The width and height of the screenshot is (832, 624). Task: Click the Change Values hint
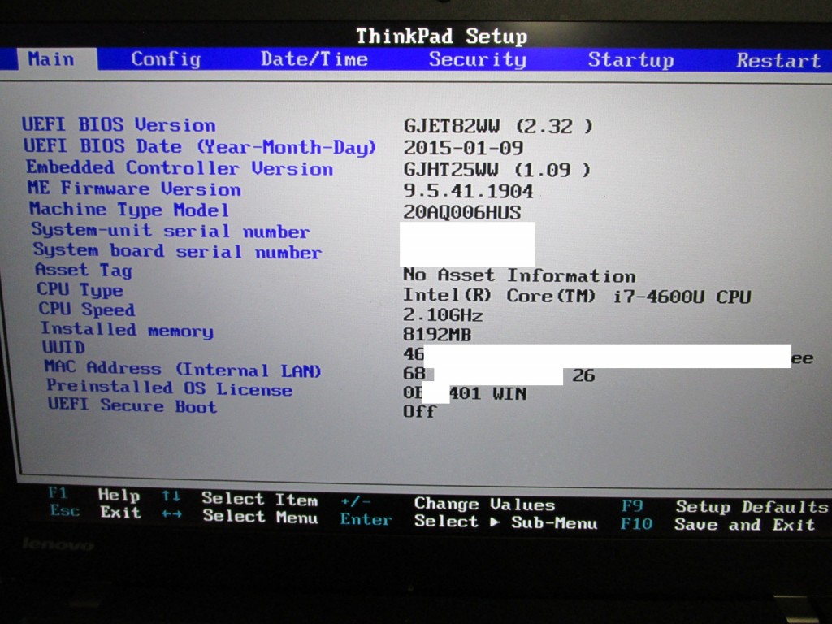pyautogui.click(x=484, y=504)
